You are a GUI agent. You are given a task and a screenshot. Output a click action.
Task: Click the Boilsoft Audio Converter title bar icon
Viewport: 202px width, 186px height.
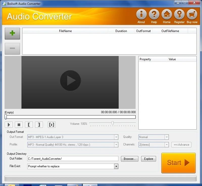click(x=4, y=4)
